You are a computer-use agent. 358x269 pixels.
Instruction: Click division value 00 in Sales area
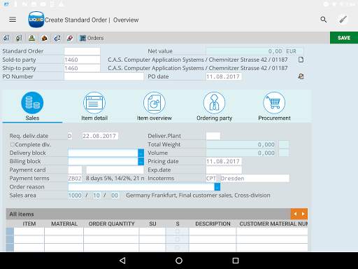tap(115, 195)
